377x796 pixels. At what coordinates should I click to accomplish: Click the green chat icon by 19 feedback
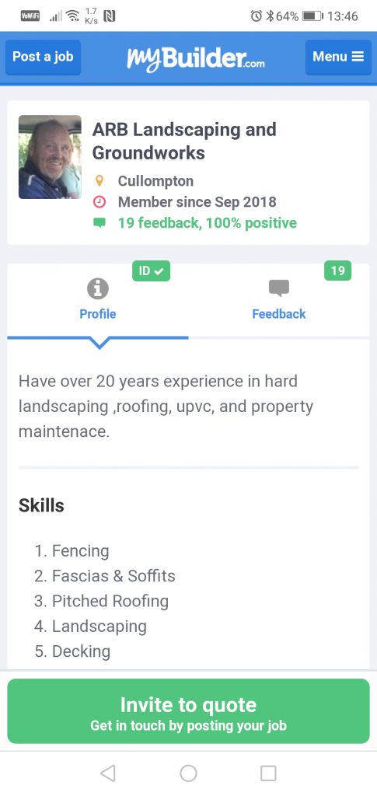[99, 223]
